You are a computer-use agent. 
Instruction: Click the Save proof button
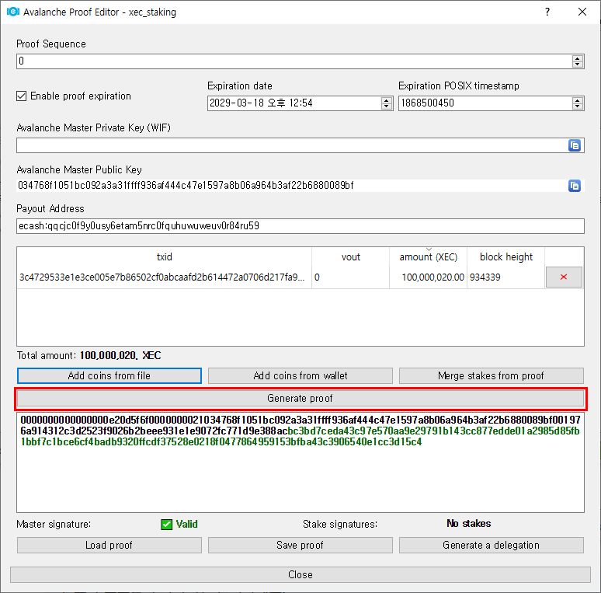tap(300, 546)
